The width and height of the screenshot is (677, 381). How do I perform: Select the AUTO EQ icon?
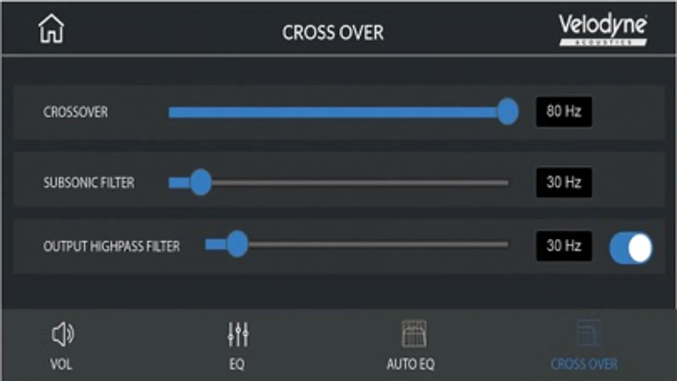pos(414,334)
